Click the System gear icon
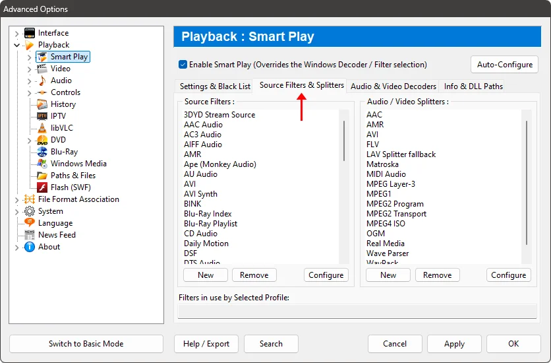The image size is (551, 363). coord(30,211)
